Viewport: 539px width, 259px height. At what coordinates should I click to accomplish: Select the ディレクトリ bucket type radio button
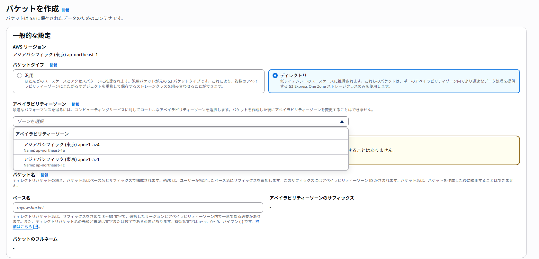pyautogui.click(x=275, y=76)
